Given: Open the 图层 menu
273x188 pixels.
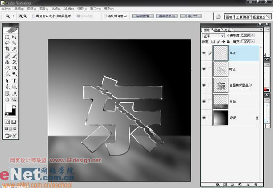Looking at the screenshot, I should (44, 8).
